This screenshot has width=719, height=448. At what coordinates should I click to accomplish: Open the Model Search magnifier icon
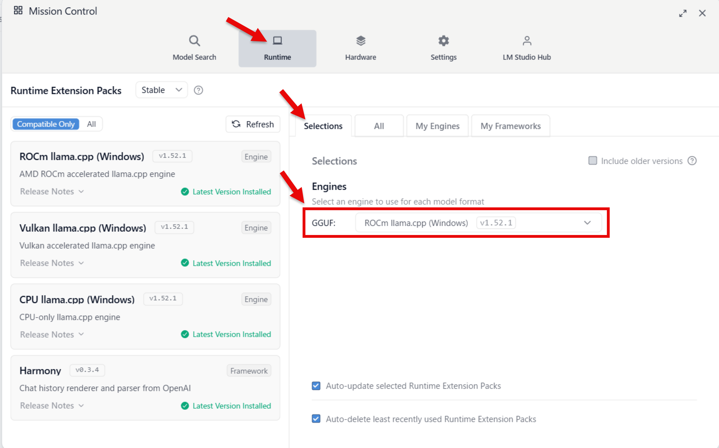194,41
